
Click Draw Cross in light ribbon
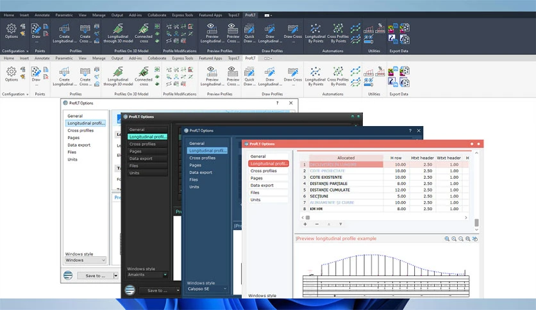point(292,74)
